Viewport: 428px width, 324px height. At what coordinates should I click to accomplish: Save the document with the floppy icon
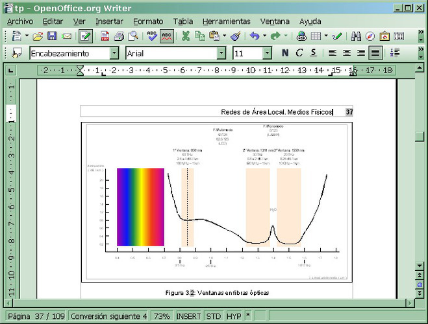pyautogui.click(x=52, y=36)
